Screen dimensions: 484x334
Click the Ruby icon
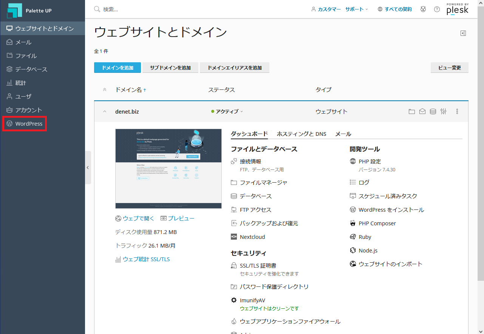click(353, 237)
